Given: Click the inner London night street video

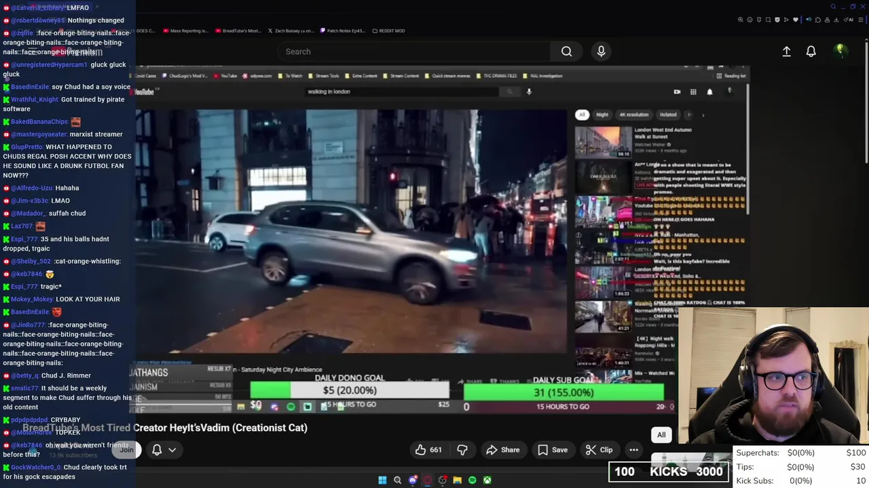Looking at the screenshot, I should [351, 230].
